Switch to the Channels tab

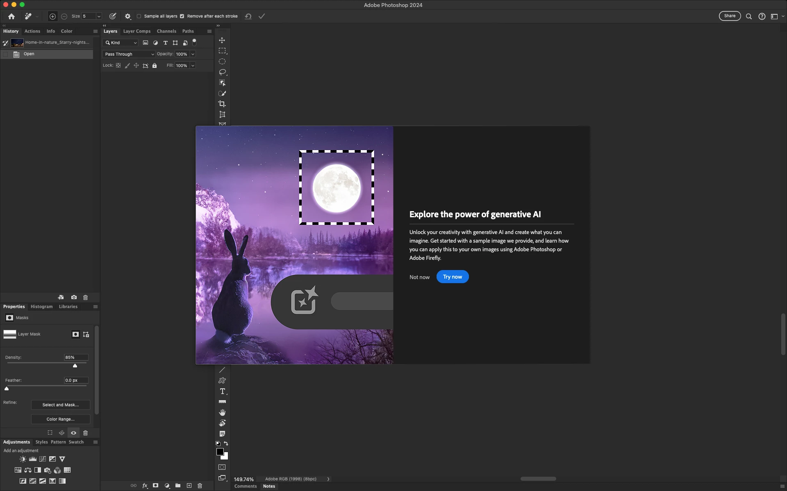point(166,31)
